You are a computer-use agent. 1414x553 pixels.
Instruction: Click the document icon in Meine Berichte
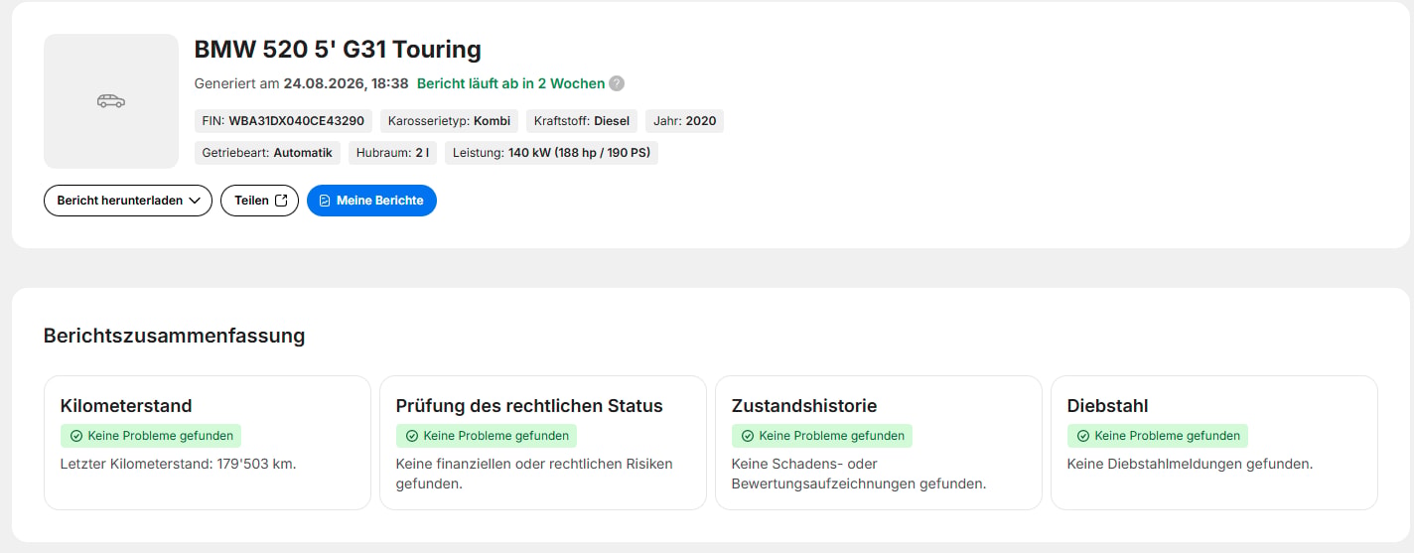[325, 201]
